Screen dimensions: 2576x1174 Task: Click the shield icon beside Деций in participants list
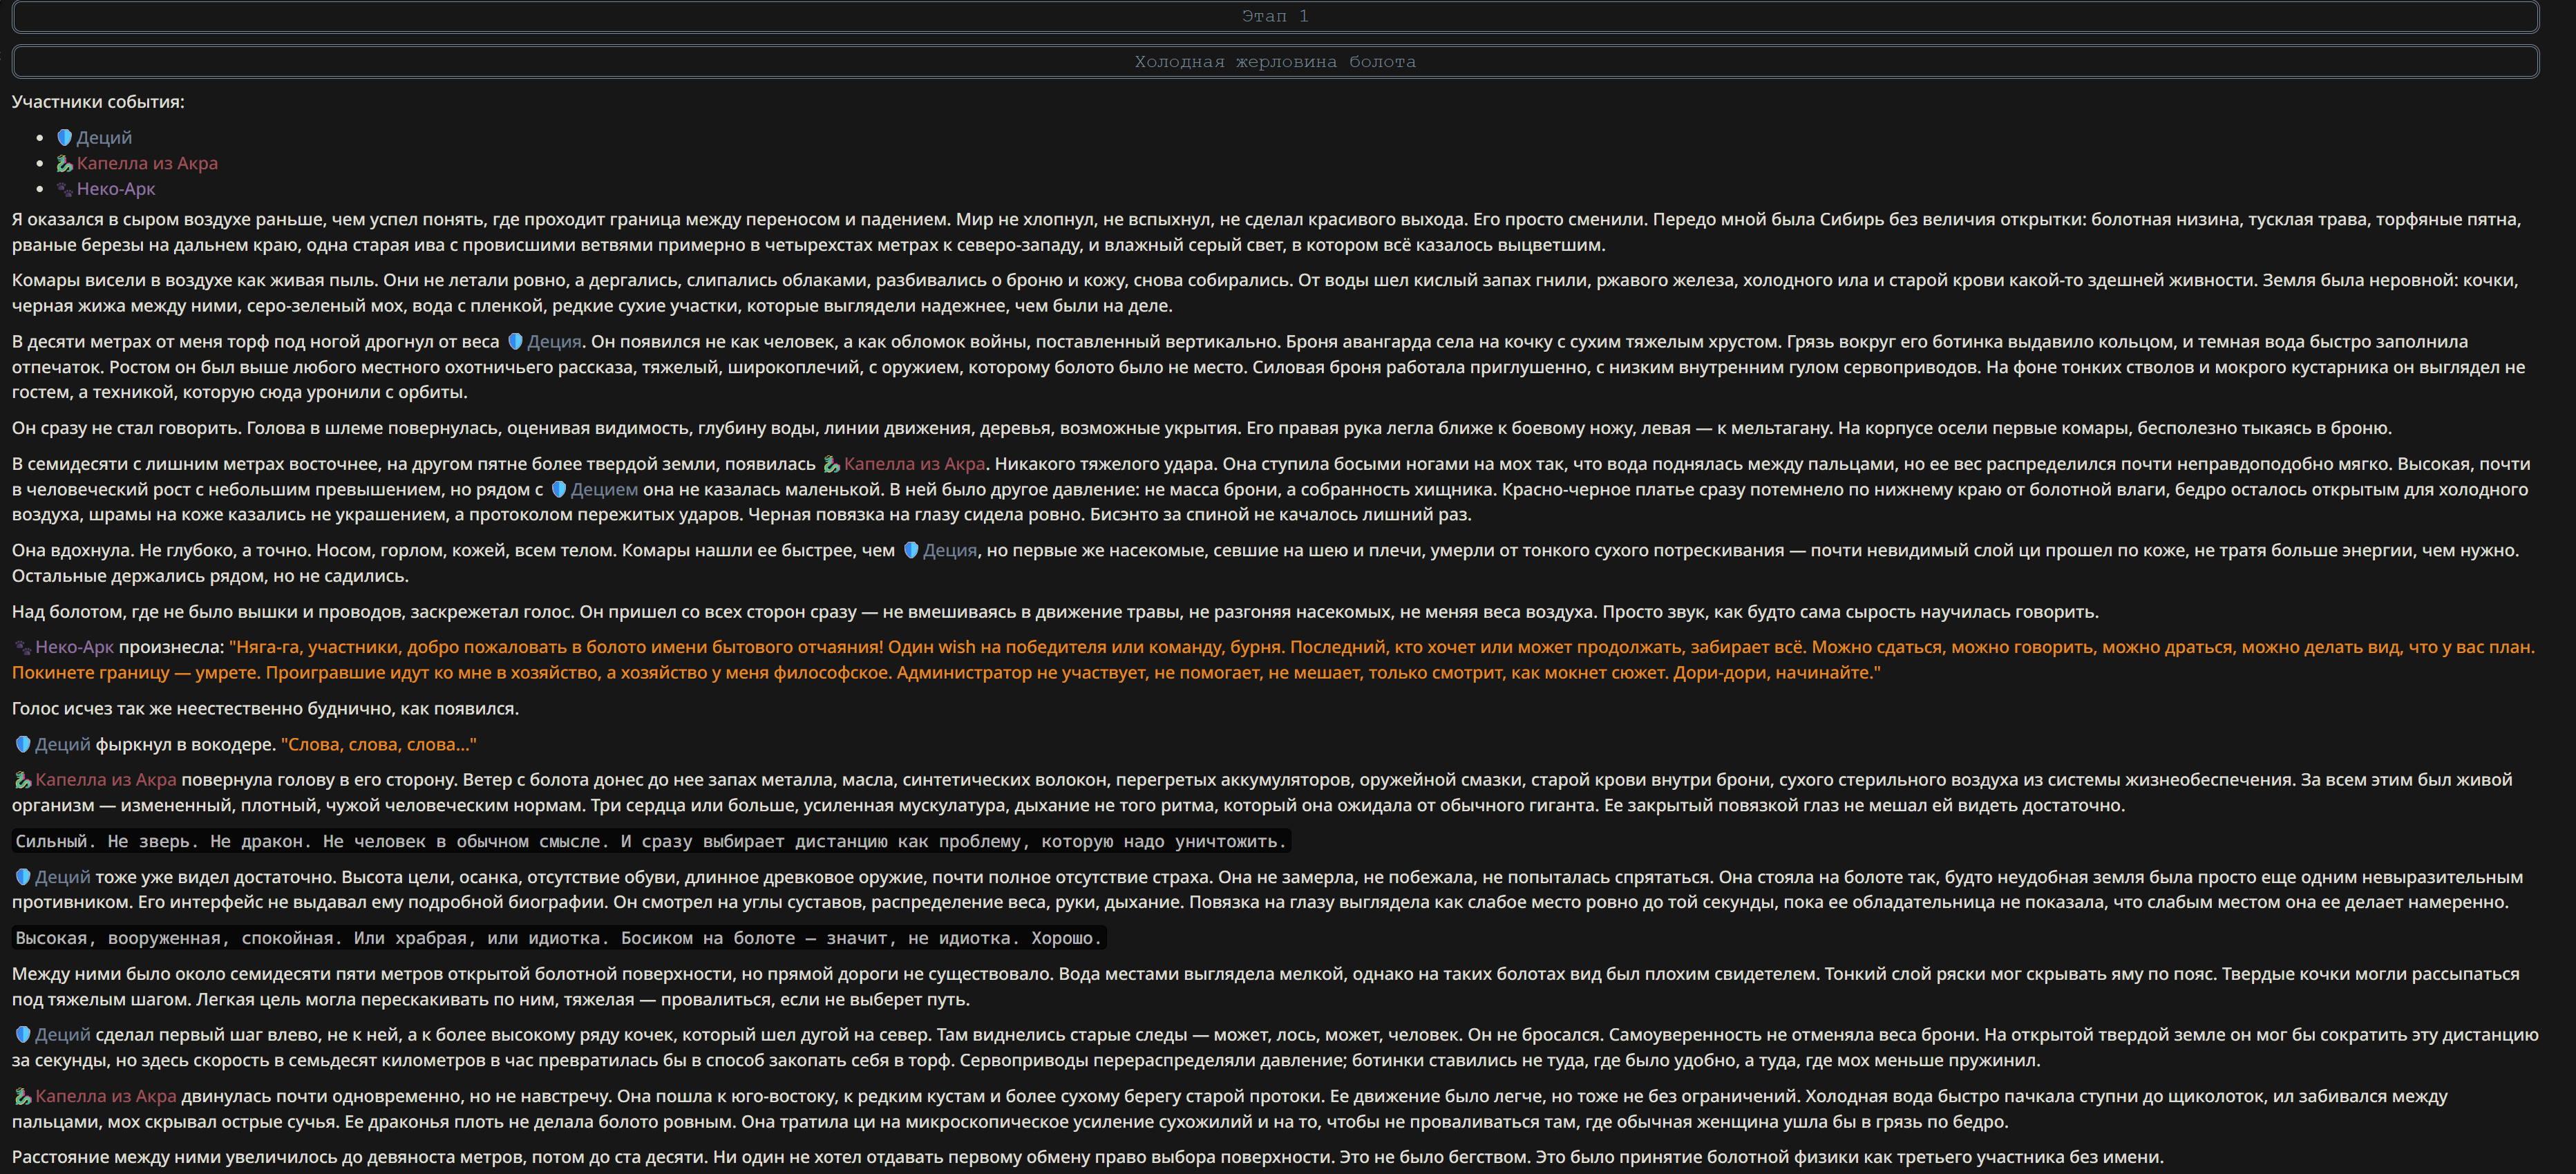tap(64, 137)
